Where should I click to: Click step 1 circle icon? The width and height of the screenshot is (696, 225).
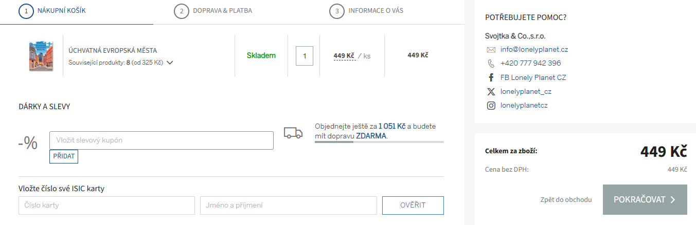coord(26,11)
